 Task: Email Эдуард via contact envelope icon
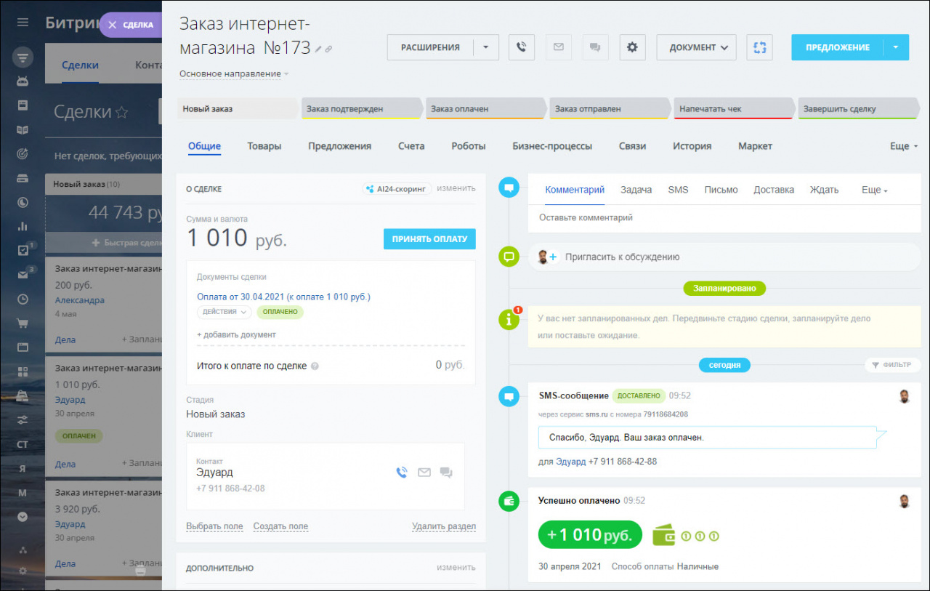424,473
